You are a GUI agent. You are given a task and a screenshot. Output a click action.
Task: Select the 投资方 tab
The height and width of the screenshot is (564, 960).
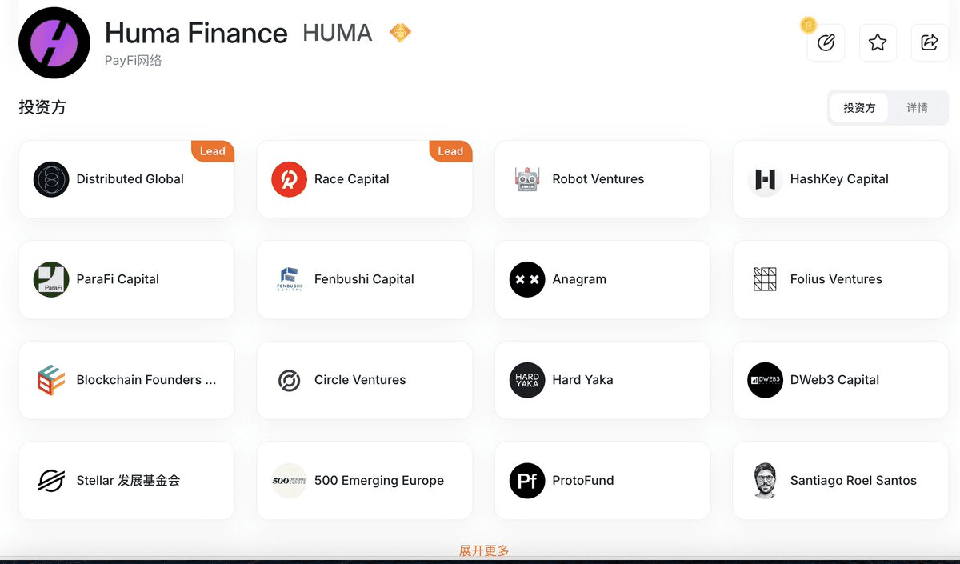point(859,108)
